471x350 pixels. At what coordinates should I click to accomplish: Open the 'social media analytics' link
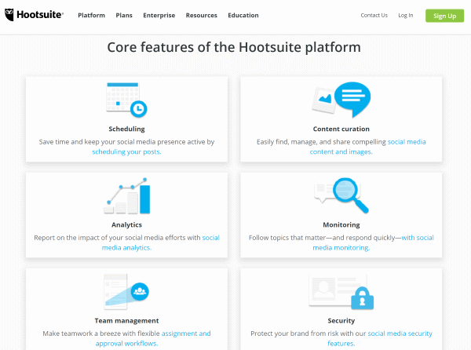click(x=161, y=242)
